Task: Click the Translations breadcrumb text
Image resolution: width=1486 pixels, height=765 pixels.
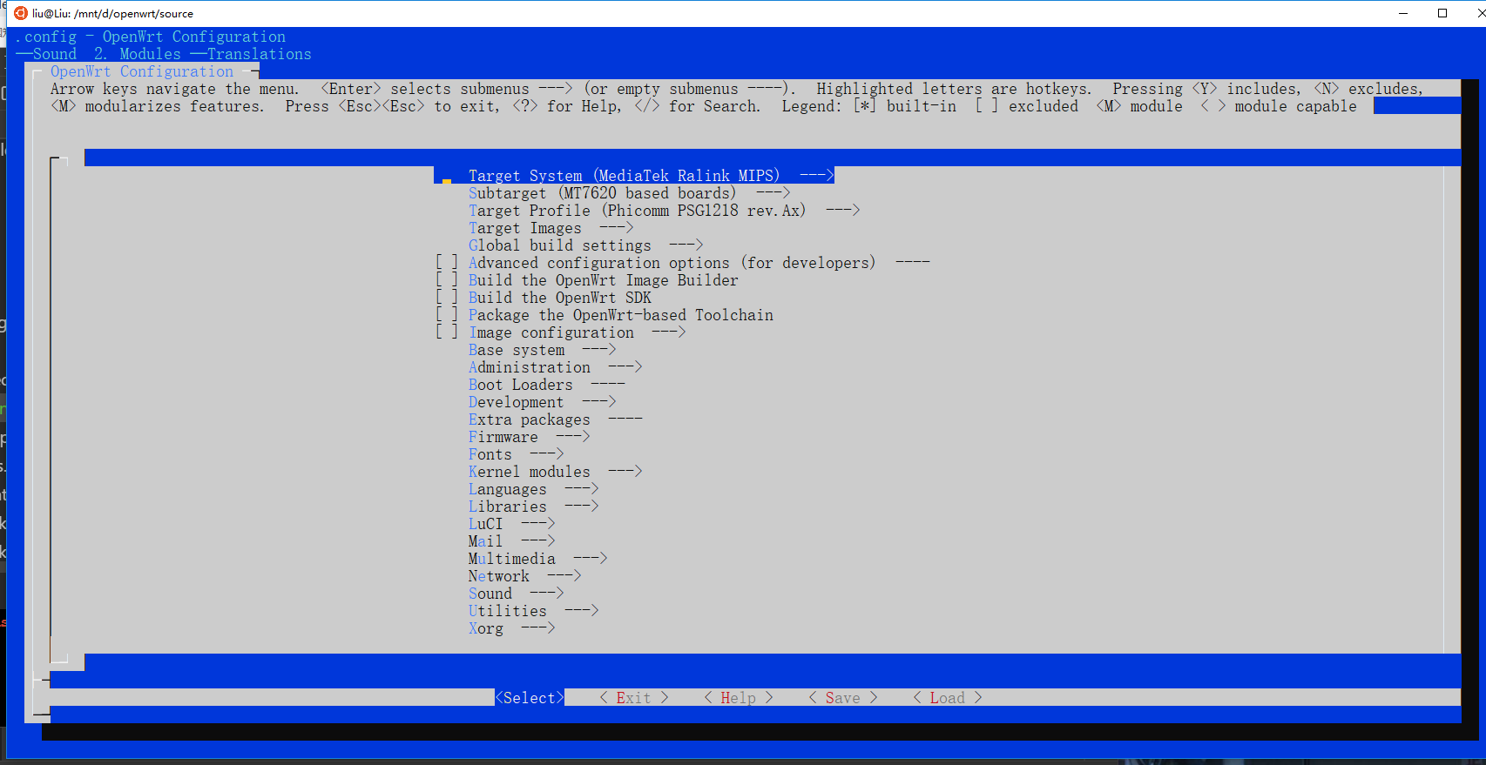Action: (x=259, y=54)
